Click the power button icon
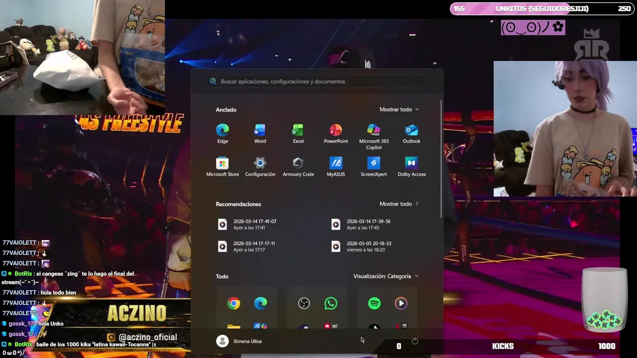 click(415, 341)
